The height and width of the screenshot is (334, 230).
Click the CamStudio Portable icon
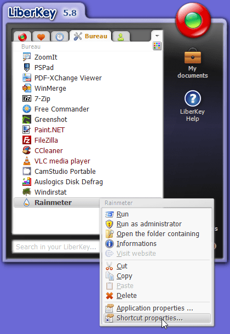point(27,171)
